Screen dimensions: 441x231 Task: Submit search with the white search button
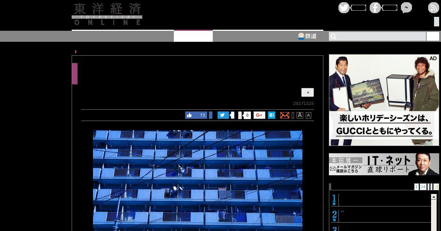click(433, 36)
